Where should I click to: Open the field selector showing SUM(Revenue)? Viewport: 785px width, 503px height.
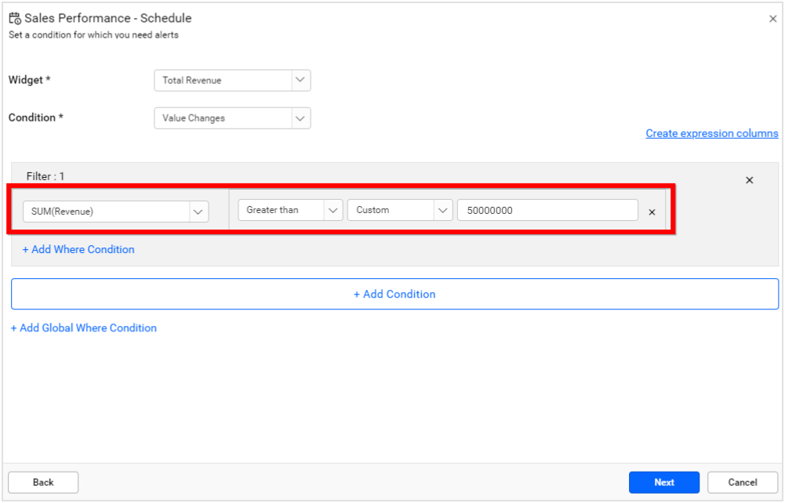point(110,211)
